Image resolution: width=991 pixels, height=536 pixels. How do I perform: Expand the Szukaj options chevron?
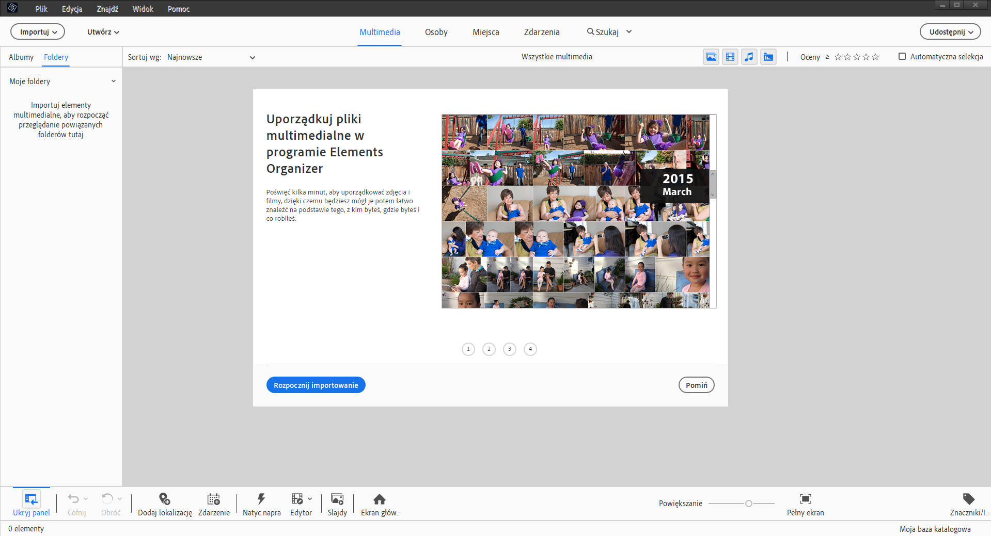coord(629,31)
